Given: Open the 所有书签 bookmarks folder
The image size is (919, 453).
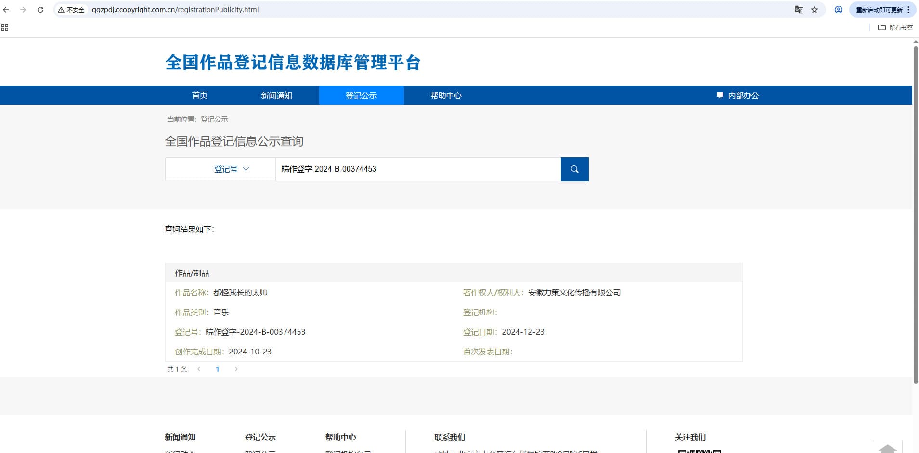Looking at the screenshot, I should pyautogui.click(x=895, y=27).
